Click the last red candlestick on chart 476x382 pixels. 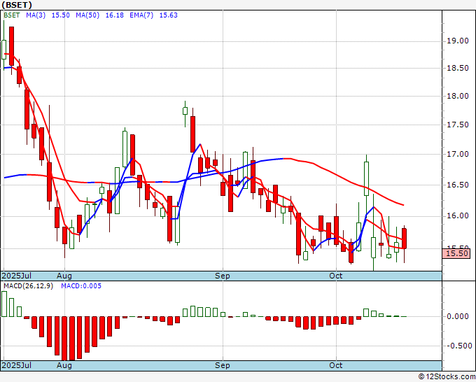click(x=404, y=239)
